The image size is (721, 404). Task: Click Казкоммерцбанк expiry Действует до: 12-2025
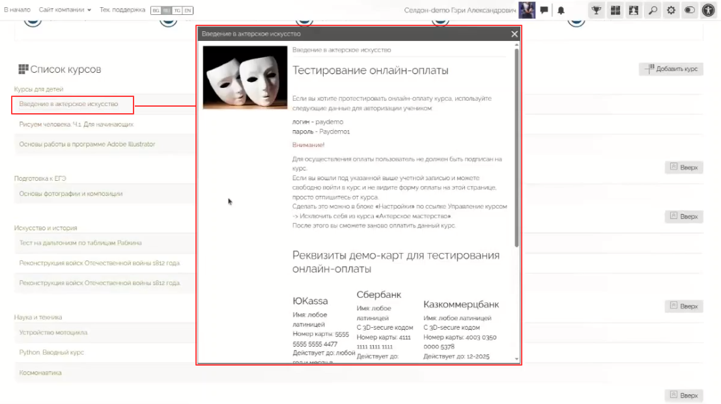(x=456, y=357)
